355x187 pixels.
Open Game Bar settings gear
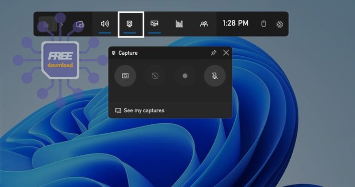(x=280, y=24)
